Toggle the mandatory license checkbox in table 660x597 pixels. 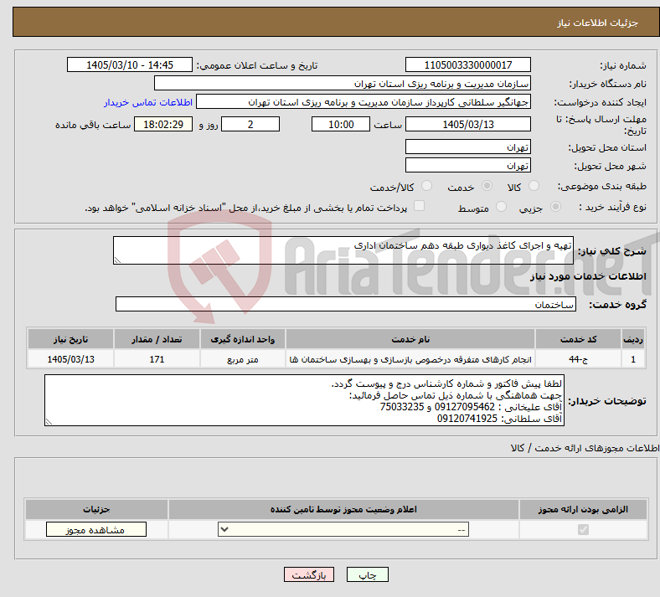coord(583,529)
